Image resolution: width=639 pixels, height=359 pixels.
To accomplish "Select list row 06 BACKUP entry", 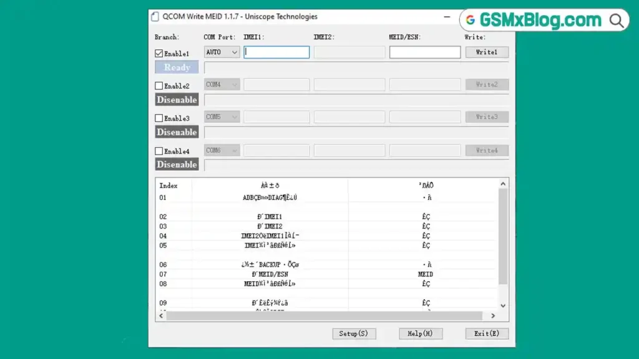I will [x=327, y=264].
